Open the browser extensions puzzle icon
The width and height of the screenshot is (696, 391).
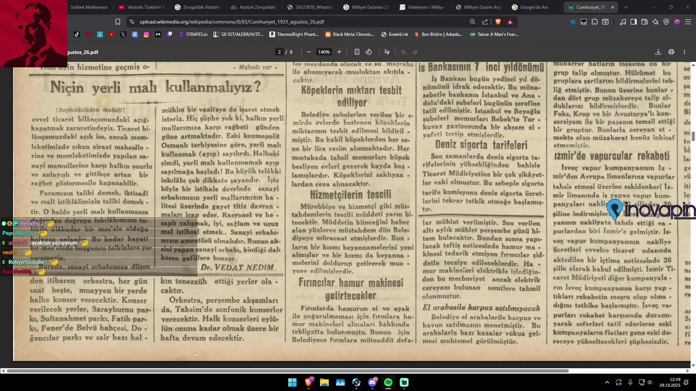(594, 22)
